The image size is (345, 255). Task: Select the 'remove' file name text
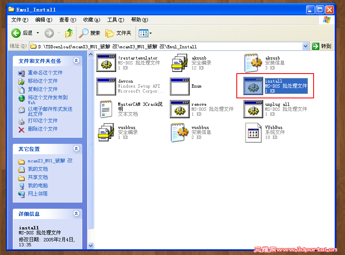tap(199, 104)
